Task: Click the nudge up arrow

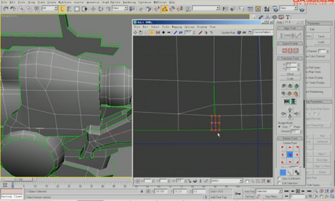Action: (290, 110)
